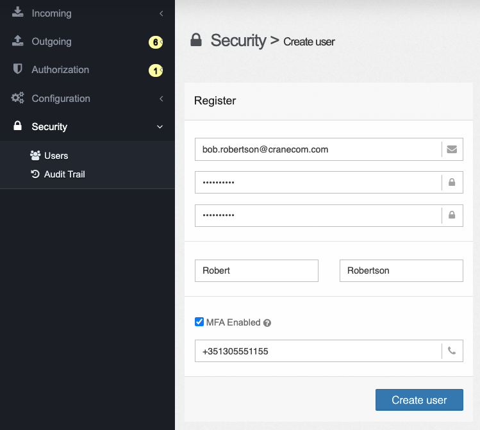Open the Incoming menu item
Image resolution: width=480 pixels, height=430 pixels.
[87, 13]
